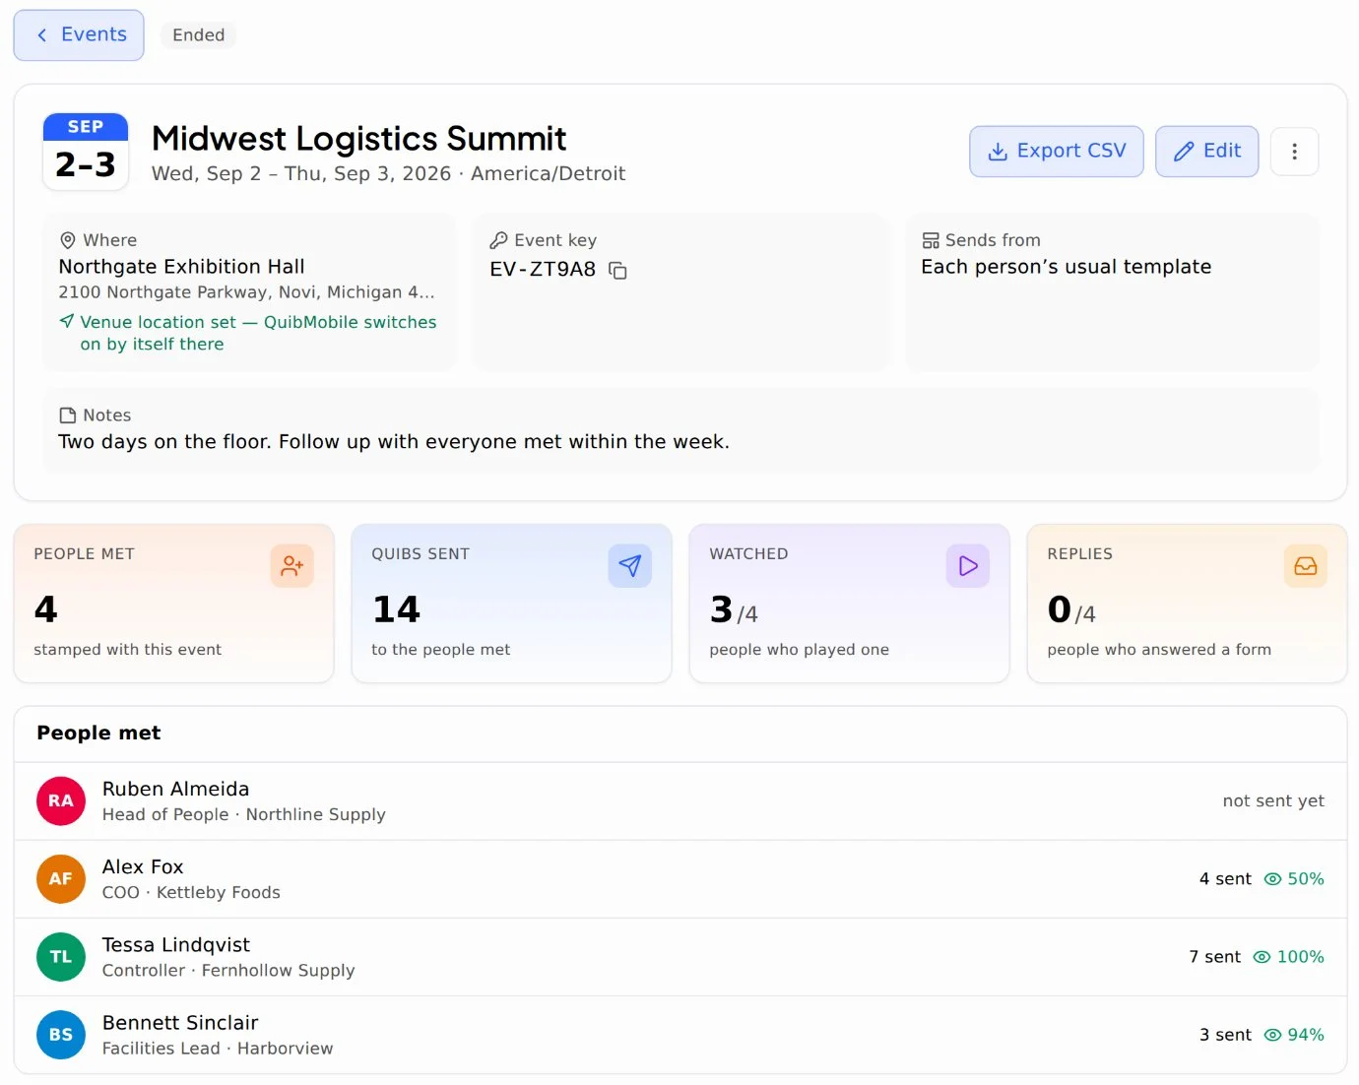Click the People Met stat card
The image size is (1359, 1085).
point(174,604)
